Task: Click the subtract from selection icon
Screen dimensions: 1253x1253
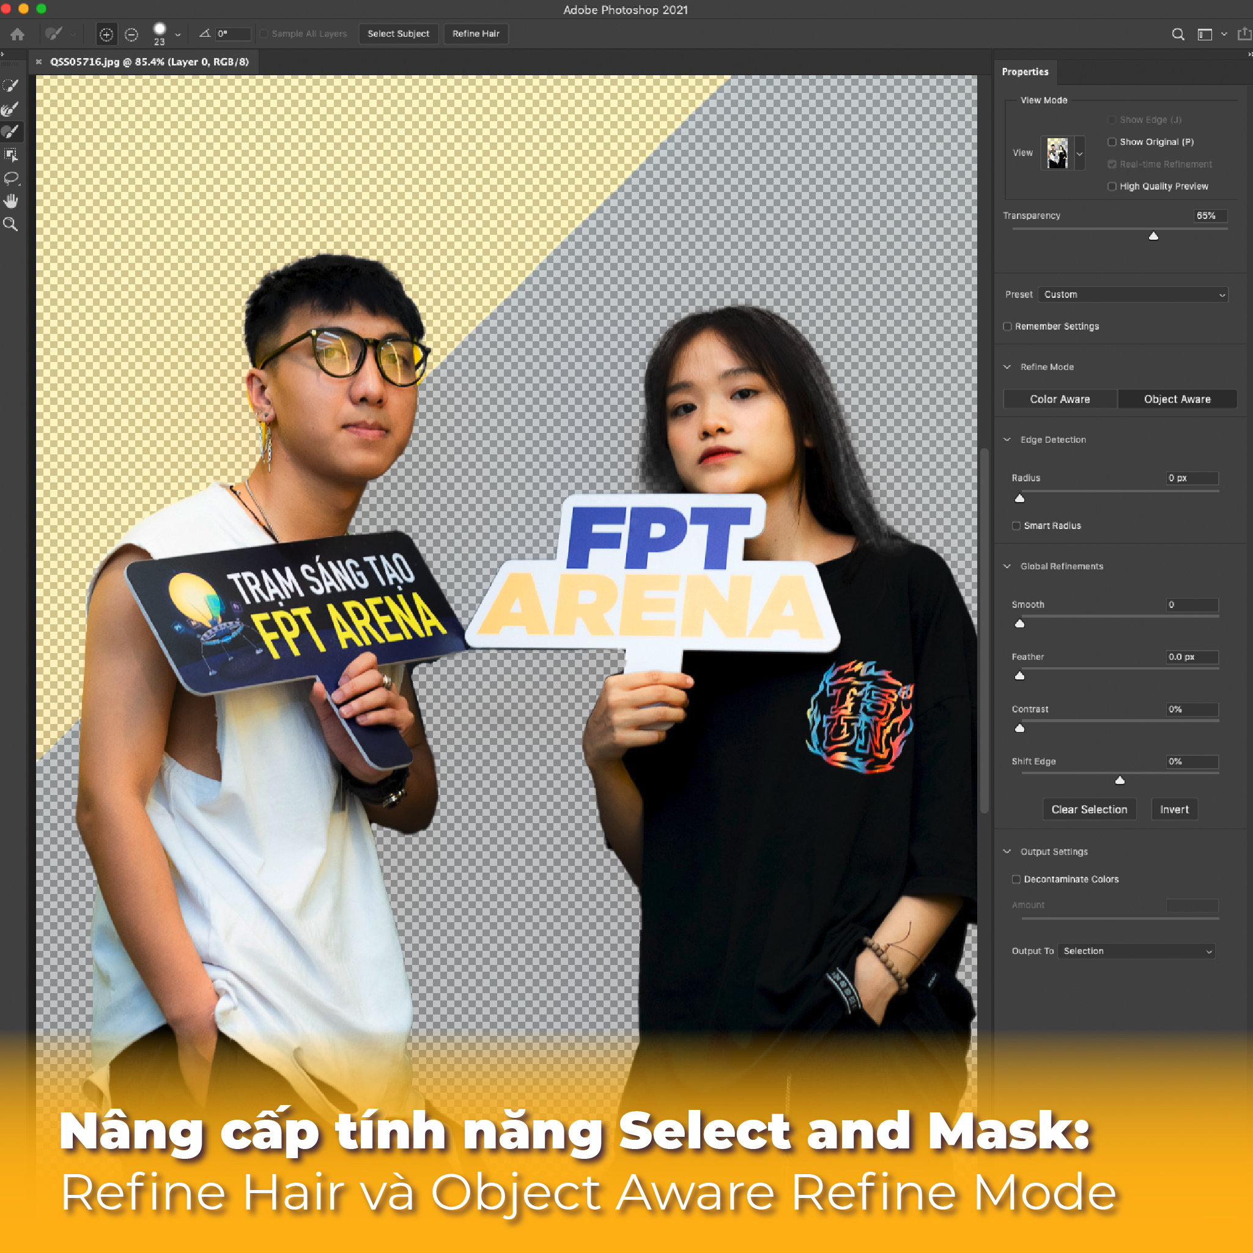Action: (x=131, y=34)
